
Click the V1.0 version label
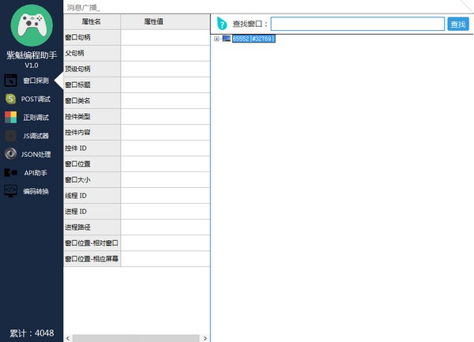click(32, 66)
